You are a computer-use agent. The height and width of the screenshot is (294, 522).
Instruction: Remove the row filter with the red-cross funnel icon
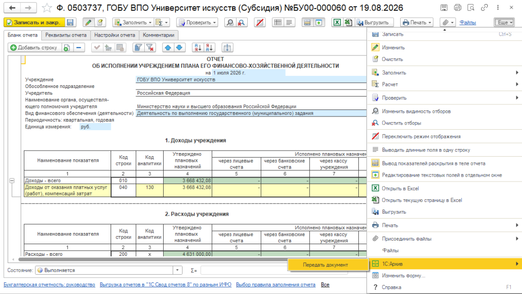click(x=150, y=48)
